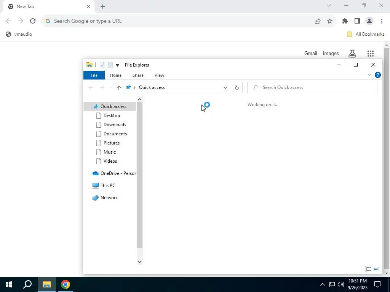Select Network in navigation pane

pyautogui.click(x=109, y=198)
